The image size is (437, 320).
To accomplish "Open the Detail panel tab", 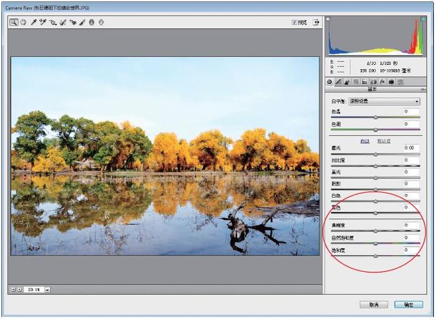I will pos(347,82).
